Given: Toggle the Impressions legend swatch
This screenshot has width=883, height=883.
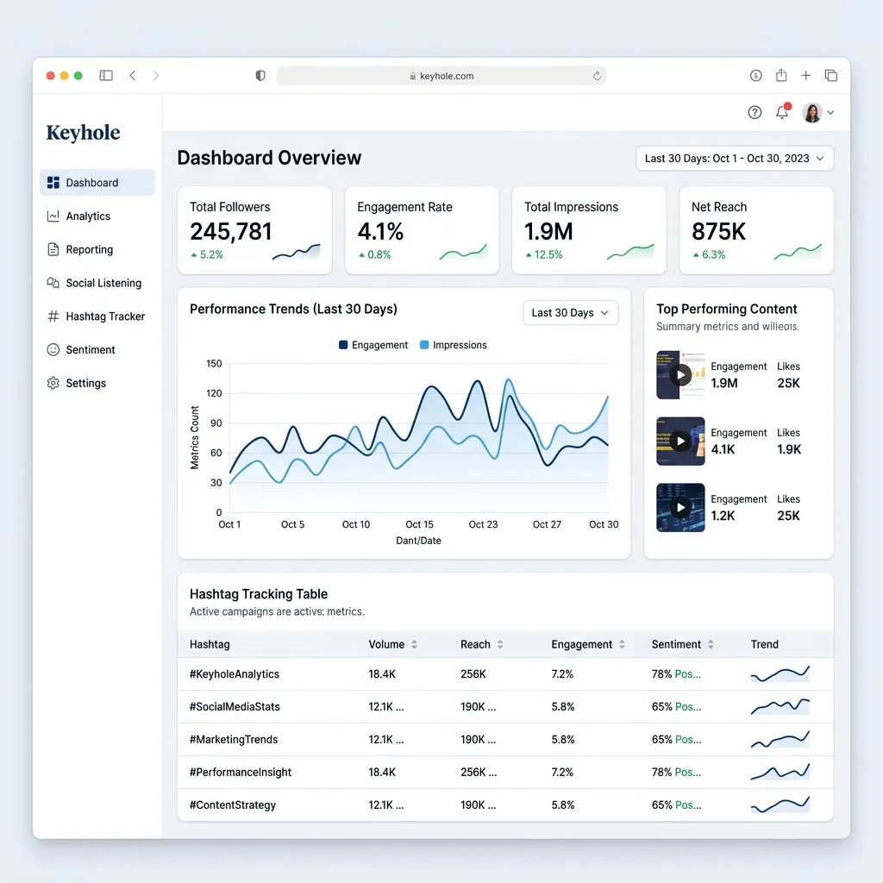Looking at the screenshot, I should [424, 345].
